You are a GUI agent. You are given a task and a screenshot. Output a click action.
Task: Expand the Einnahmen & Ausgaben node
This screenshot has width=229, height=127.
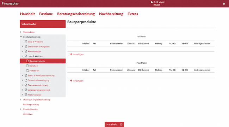pyautogui.click(x=22, y=47)
